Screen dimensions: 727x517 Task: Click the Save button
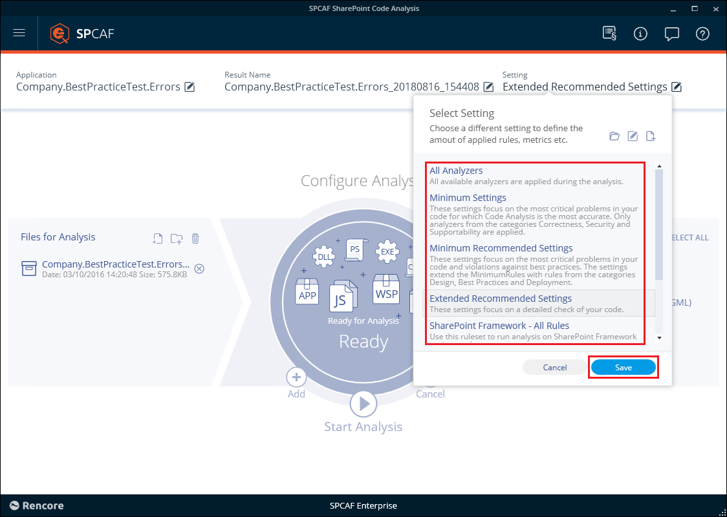point(623,367)
